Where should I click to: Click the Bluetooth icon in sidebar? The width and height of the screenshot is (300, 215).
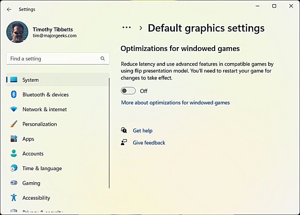coord(14,94)
